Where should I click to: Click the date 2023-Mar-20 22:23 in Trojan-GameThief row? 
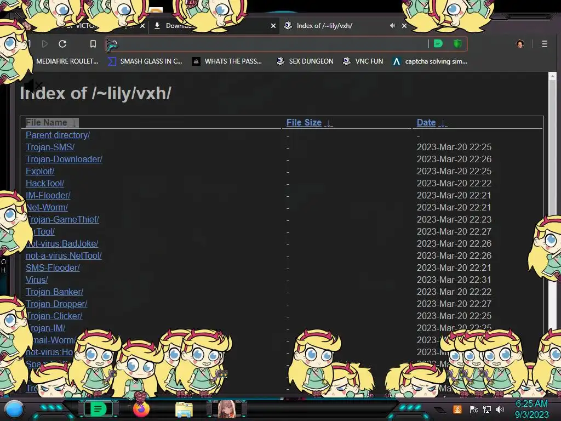(x=454, y=219)
